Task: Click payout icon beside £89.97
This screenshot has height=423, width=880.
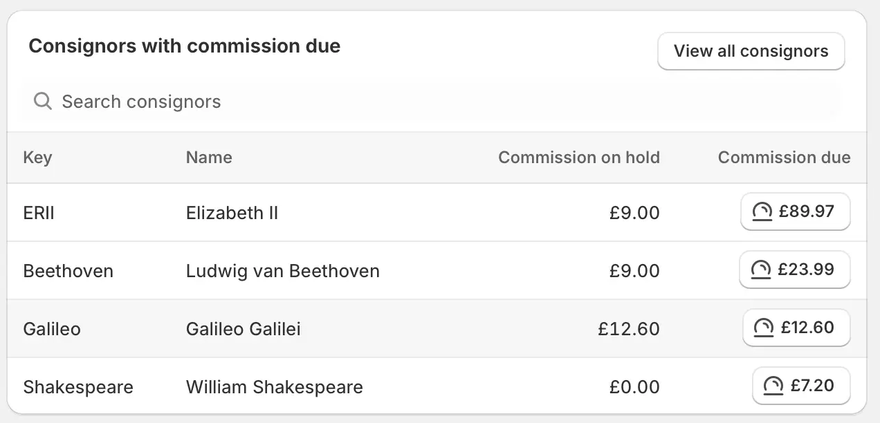Action: click(x=762, y=211)
